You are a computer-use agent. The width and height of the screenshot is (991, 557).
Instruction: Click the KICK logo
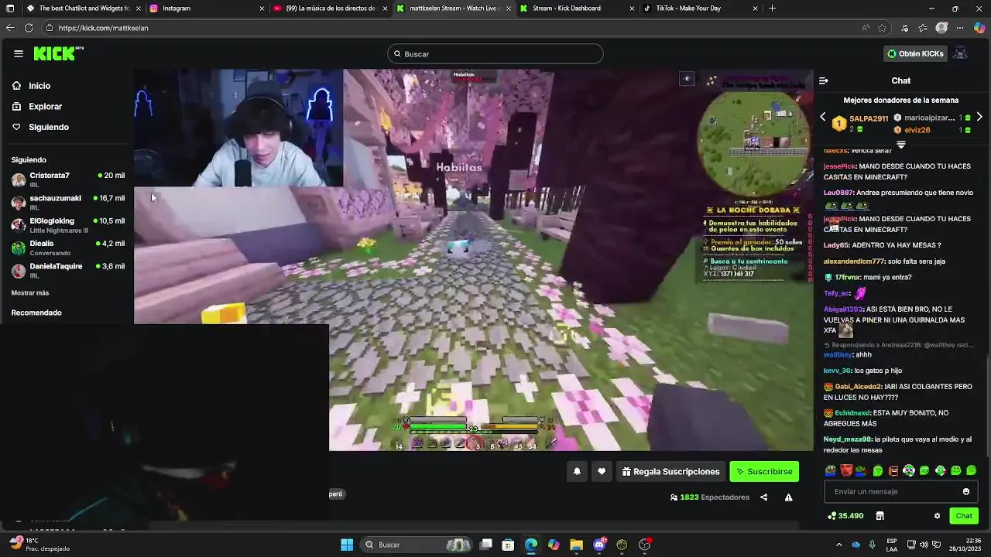coord(58,53)
